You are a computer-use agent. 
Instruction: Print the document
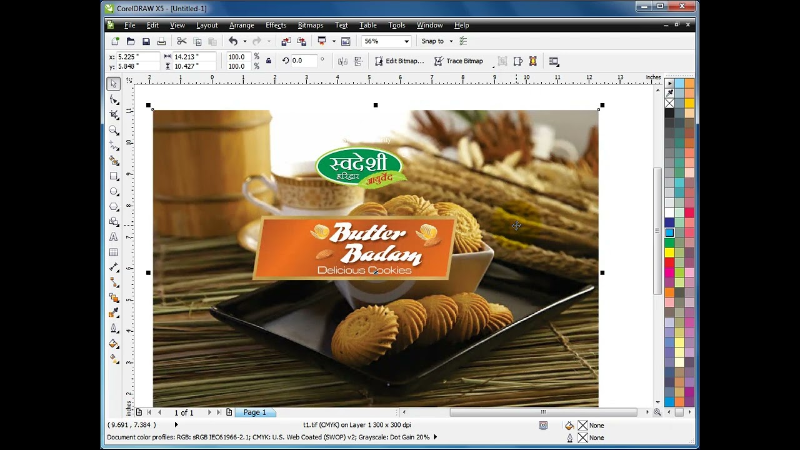pos(161,41)
